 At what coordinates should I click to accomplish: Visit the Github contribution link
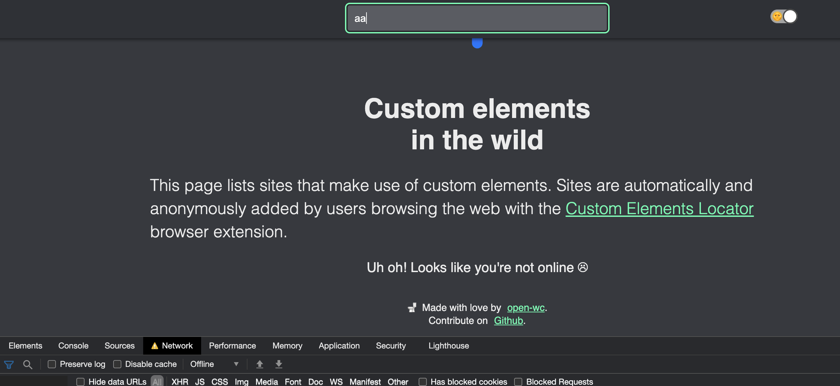(508, 321)
